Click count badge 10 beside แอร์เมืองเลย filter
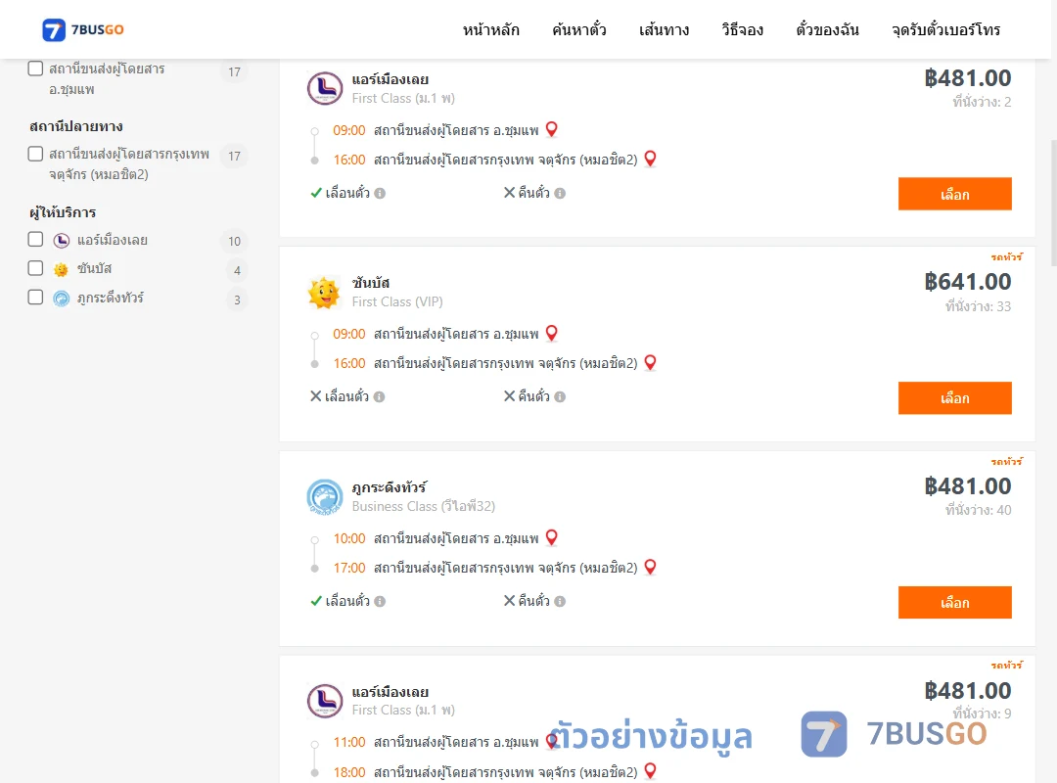Viewport: 1057px width, 783px height. click(x=235, y=241)
